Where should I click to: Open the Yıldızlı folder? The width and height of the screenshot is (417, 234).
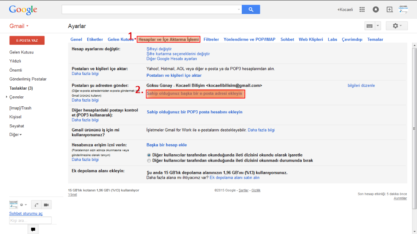coord(15,61)
